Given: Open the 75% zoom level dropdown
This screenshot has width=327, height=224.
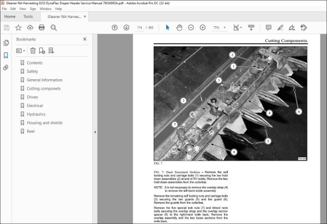Looking at the screenshot, I should coord(219,28).
